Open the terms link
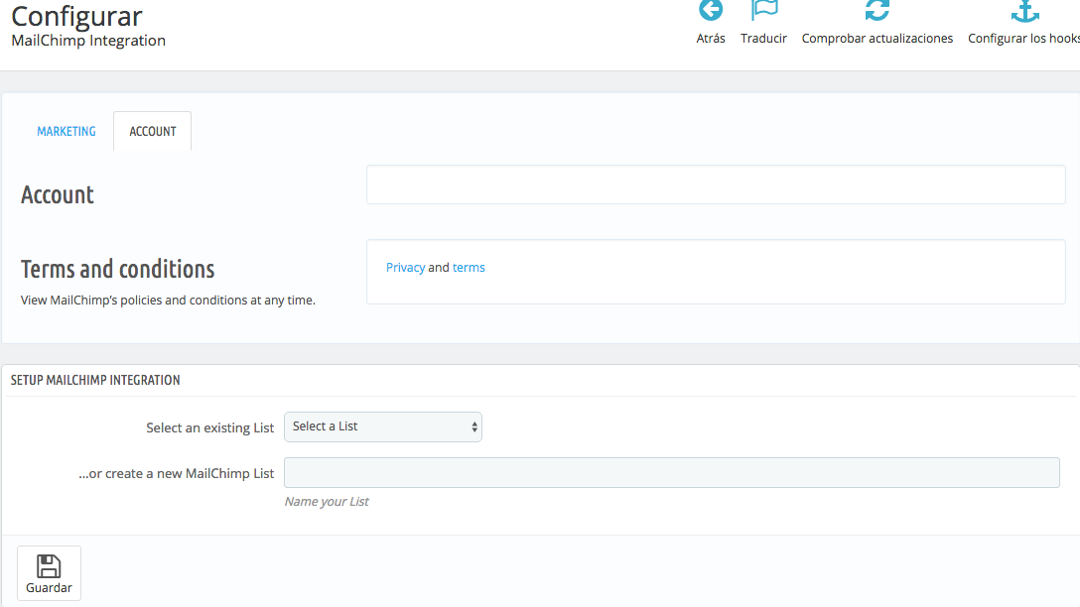The width and height of the screenshot is (1080, 607). (469, 268)
